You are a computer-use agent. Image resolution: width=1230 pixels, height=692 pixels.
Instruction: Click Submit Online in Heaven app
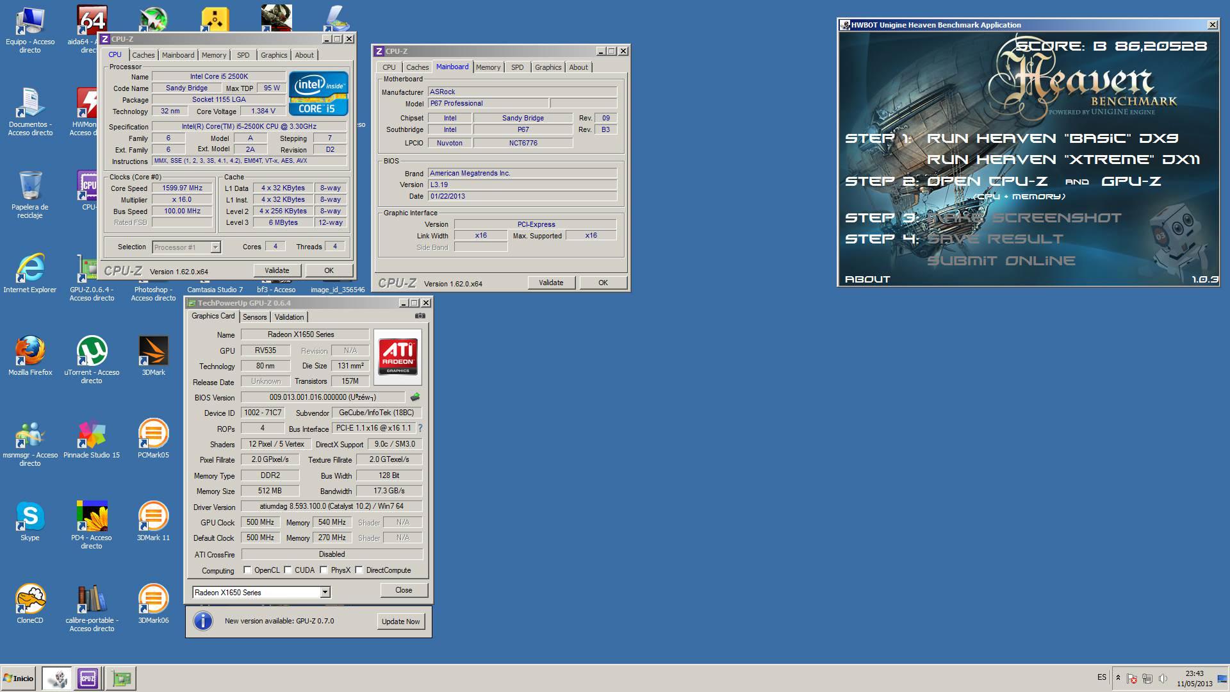pyautogui.click(x=1001, y=261)
